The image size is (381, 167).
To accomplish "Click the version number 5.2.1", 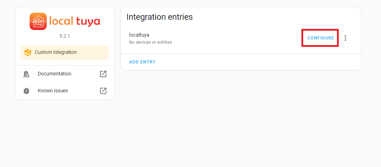I will pyautogui.click(x=65, y=36).
